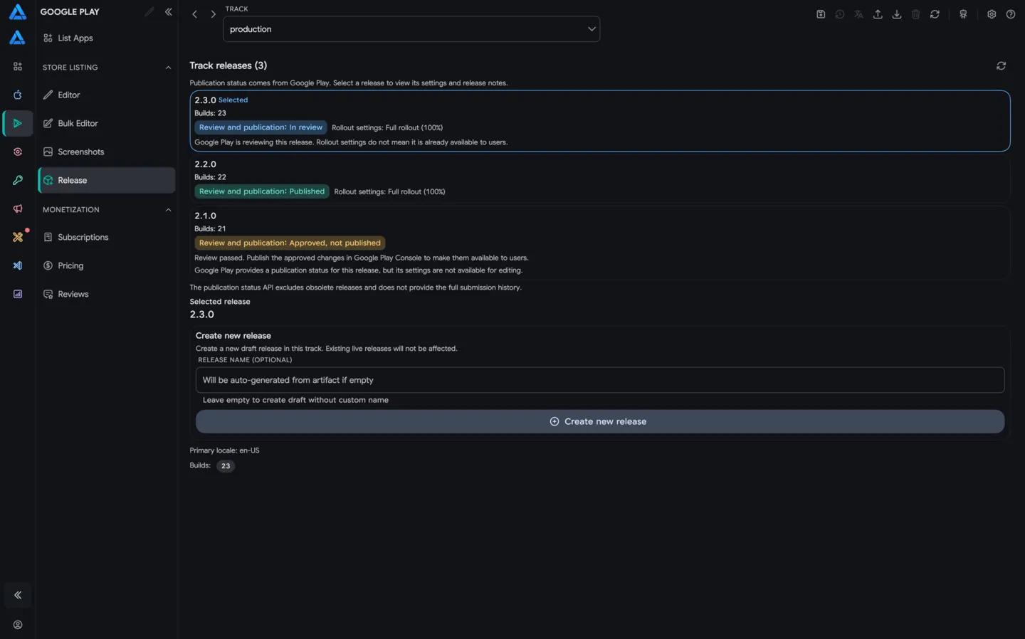The image size is (1025, 639).
Task: Click the download icon in the top toolbar
Action: (x=897, y=14)
